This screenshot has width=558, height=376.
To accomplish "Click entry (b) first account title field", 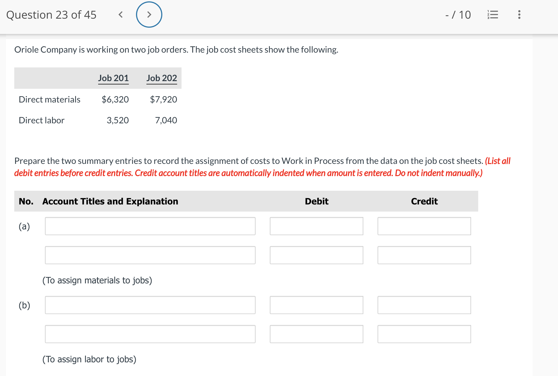I will 150,305.
